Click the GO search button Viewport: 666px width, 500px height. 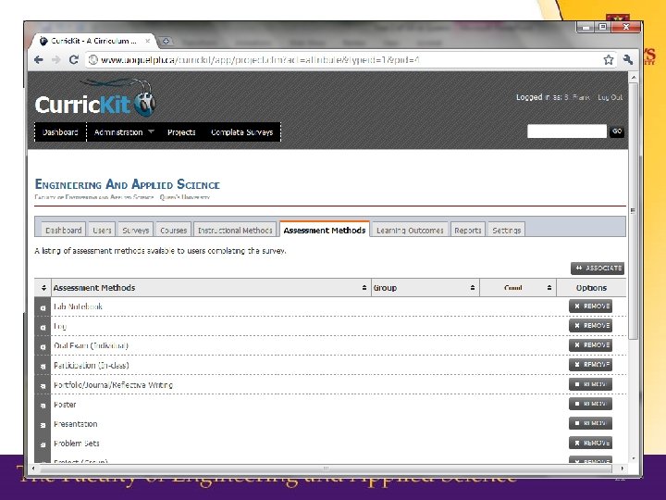coord(617,131)
